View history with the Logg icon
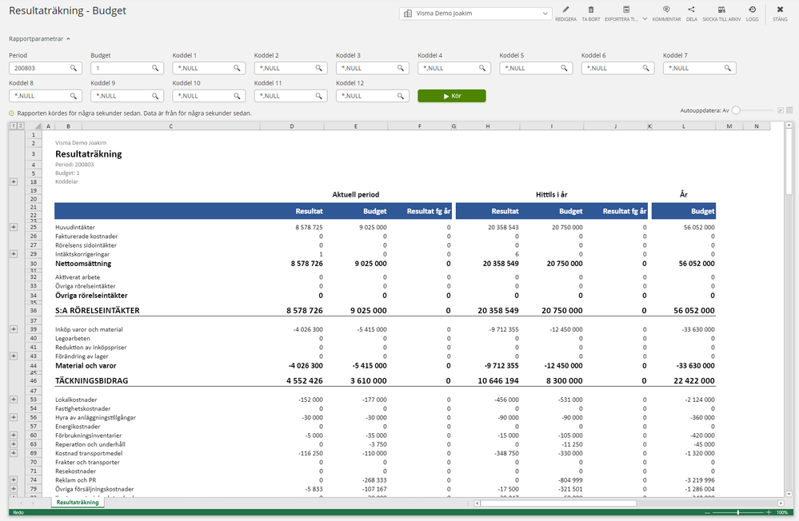Viewport: 799px width, 521px height. [750, 10]
